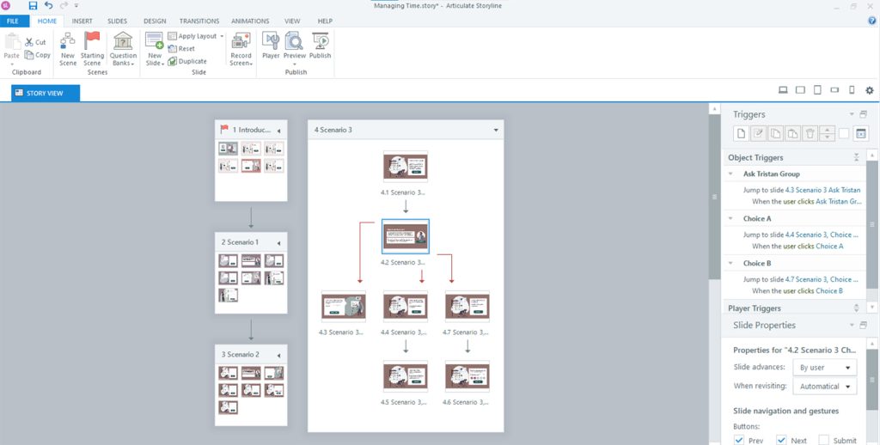Delete the selected trigger with trash icon
The image size is (880, 445).
pos(809,133)
